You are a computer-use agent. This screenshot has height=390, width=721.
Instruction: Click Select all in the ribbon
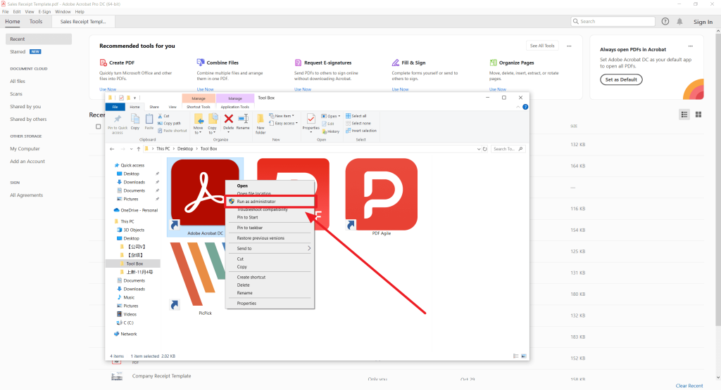pyautogui.click(x=356, y=116)
